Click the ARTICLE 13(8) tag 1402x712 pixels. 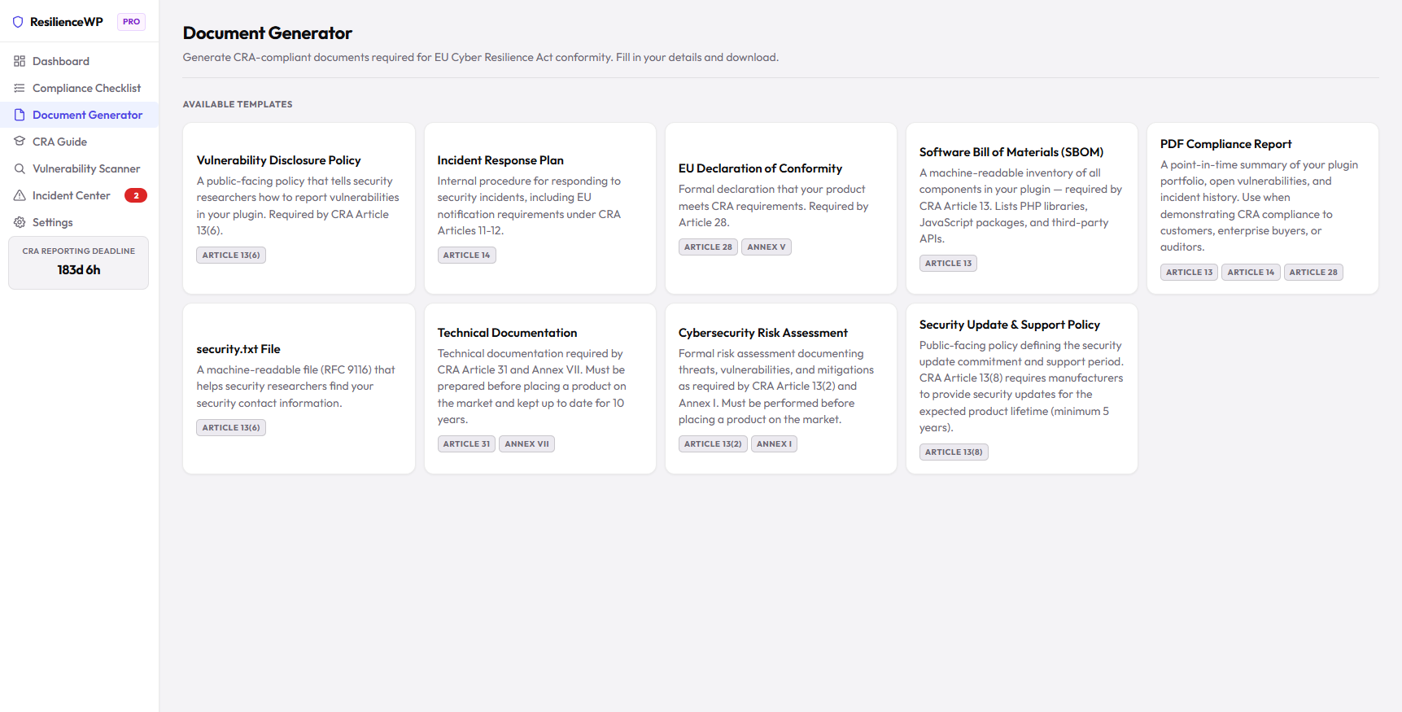point(954,452)
